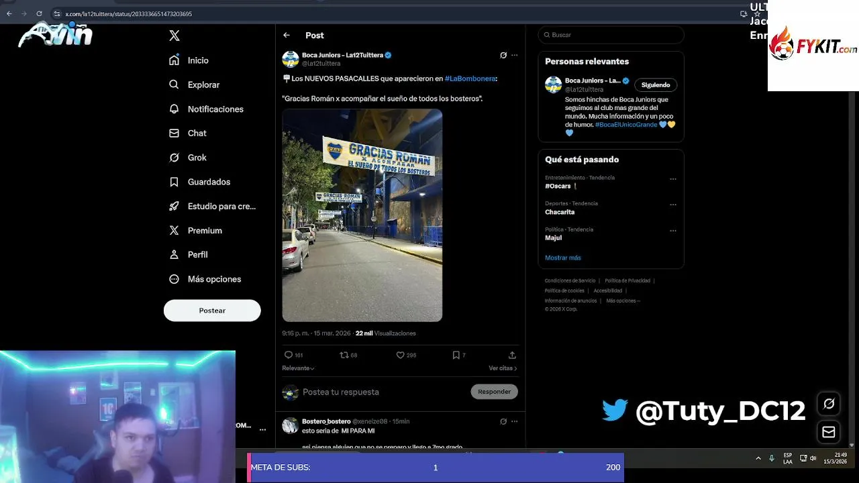The height and width of the screenshot is (483, 859).
Task: Click the browser back arrow
Action: pyautogui.click(x=9, y=13)
